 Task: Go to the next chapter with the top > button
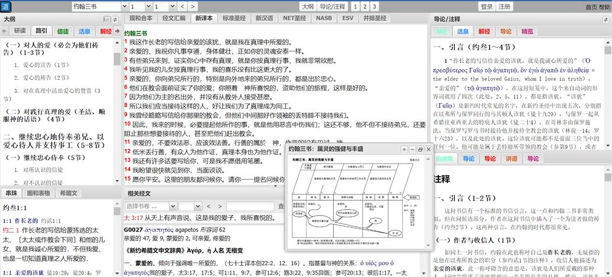[193, 6]
